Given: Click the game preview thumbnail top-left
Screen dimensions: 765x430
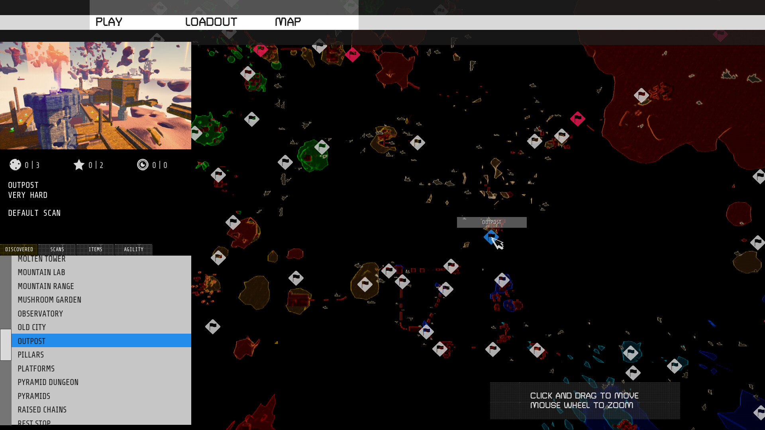Looking at the screenshot, I should (x=96, y=95).
